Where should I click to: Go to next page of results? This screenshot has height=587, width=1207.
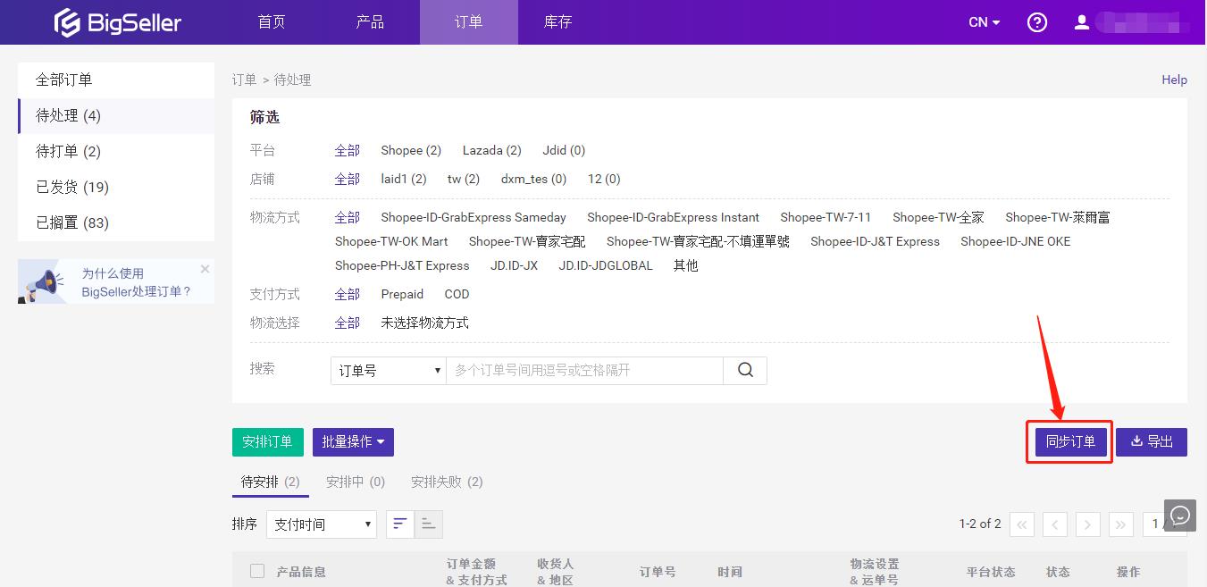coord(1087,524)
